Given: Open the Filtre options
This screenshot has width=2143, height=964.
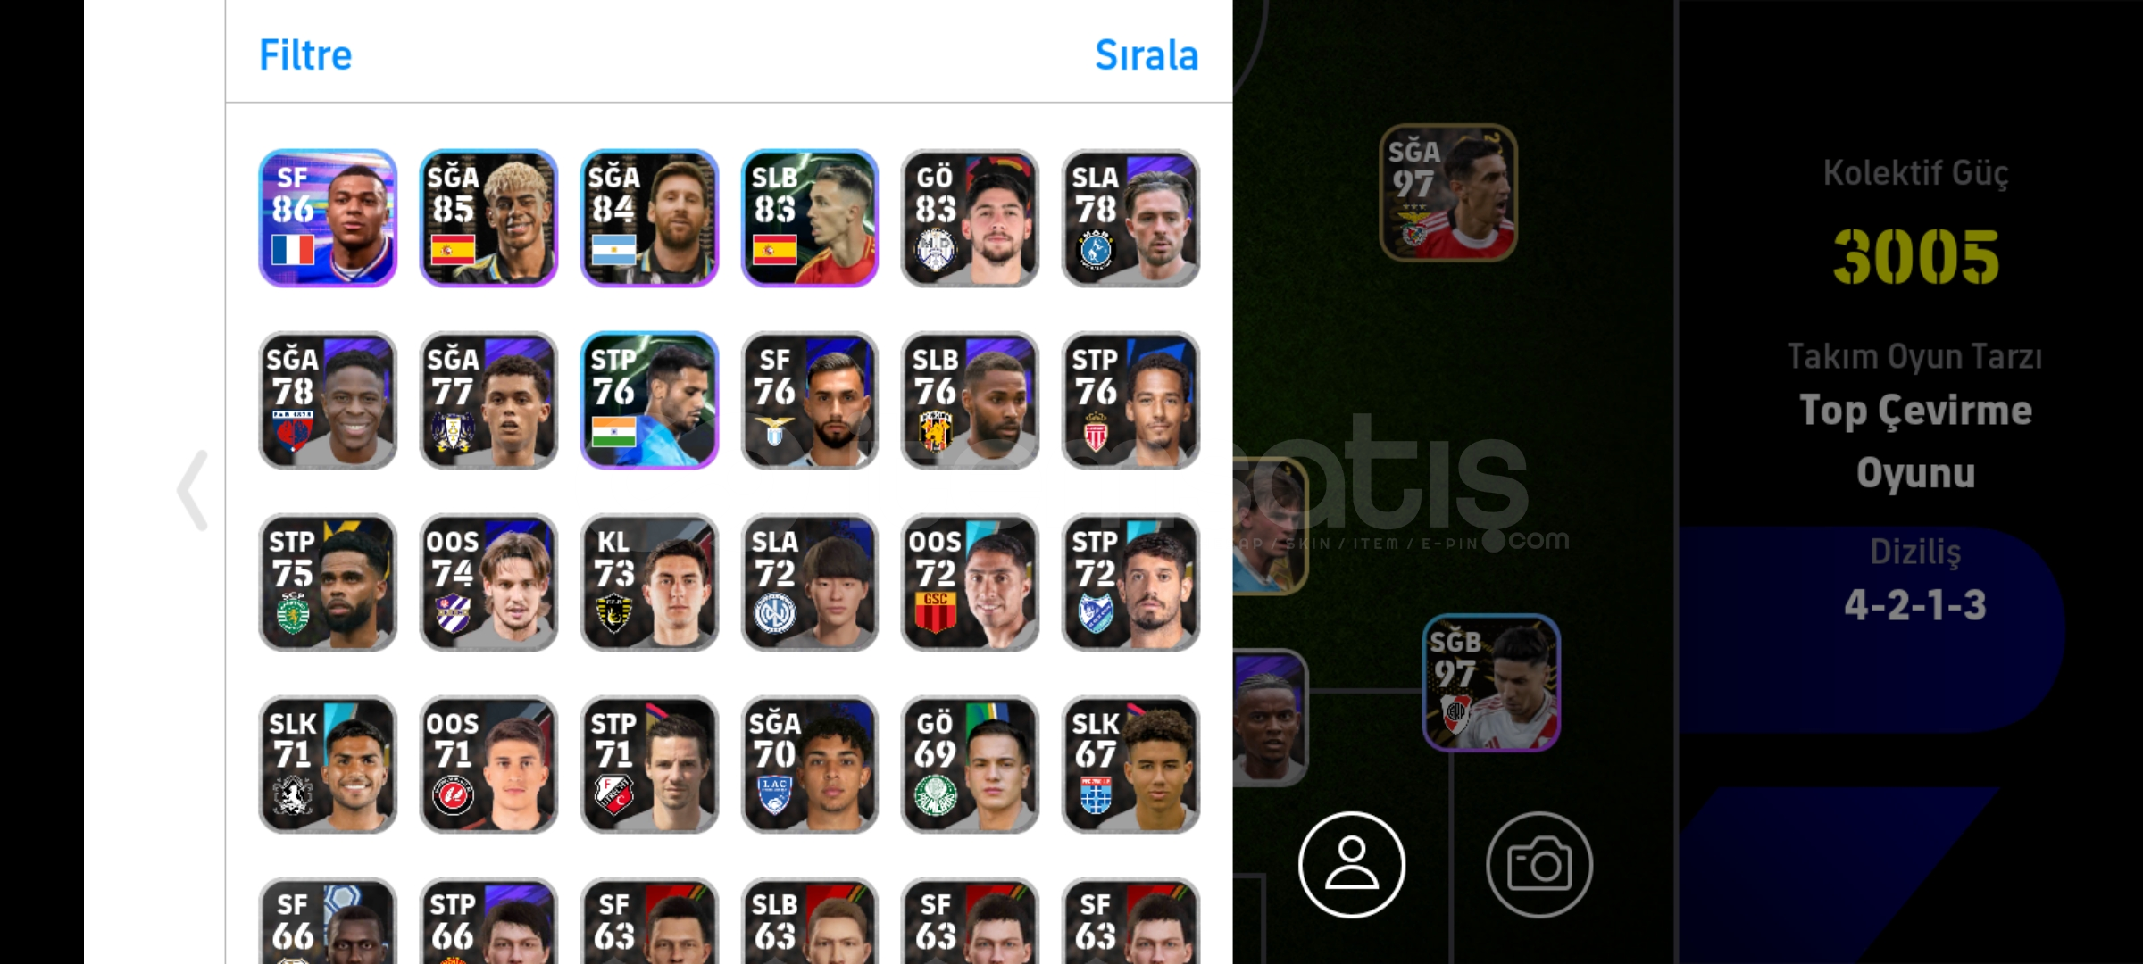Looking at the screenshot, I should [x=305, y=54].
